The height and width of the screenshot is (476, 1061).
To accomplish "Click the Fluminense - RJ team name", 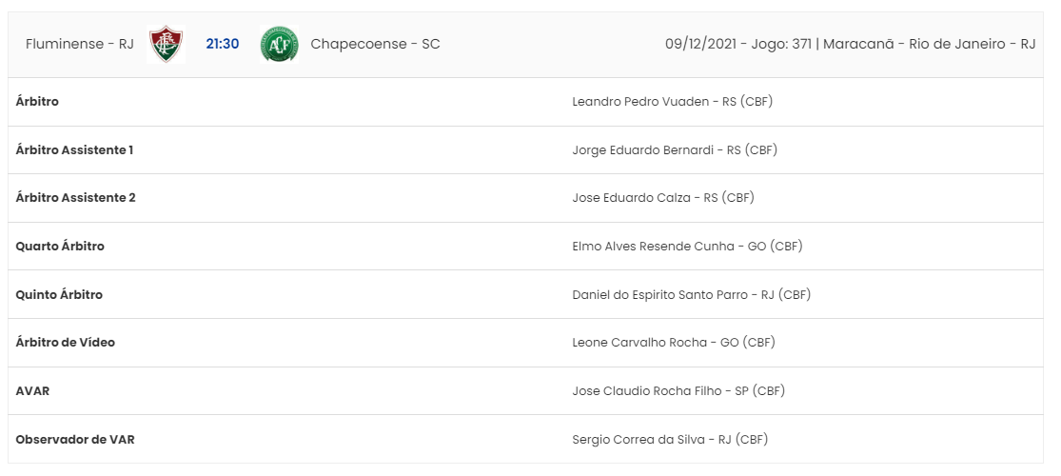I will coord(80,44).
